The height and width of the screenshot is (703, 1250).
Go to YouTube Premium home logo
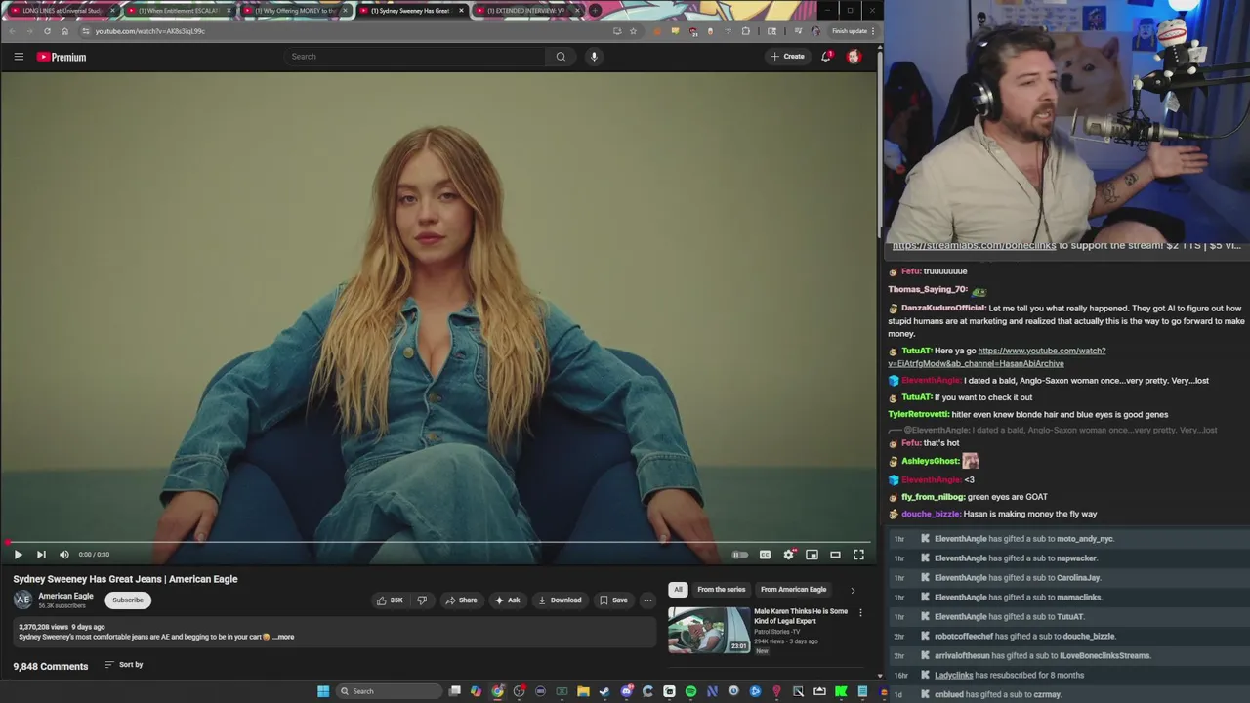pos(62,57)
